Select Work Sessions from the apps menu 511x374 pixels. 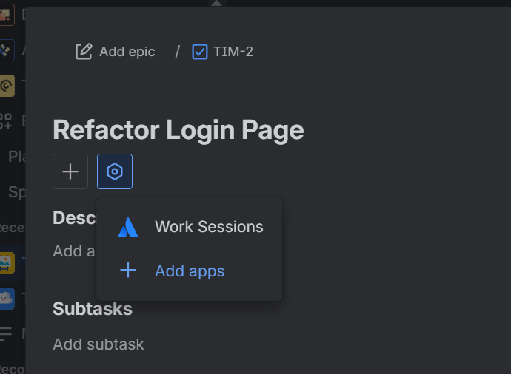190,227
